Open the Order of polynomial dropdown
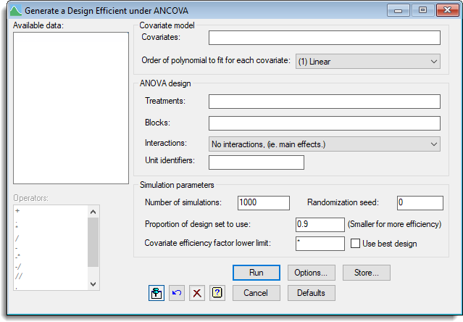This screenshot has height=322, width=463. [x=367, y=62]
